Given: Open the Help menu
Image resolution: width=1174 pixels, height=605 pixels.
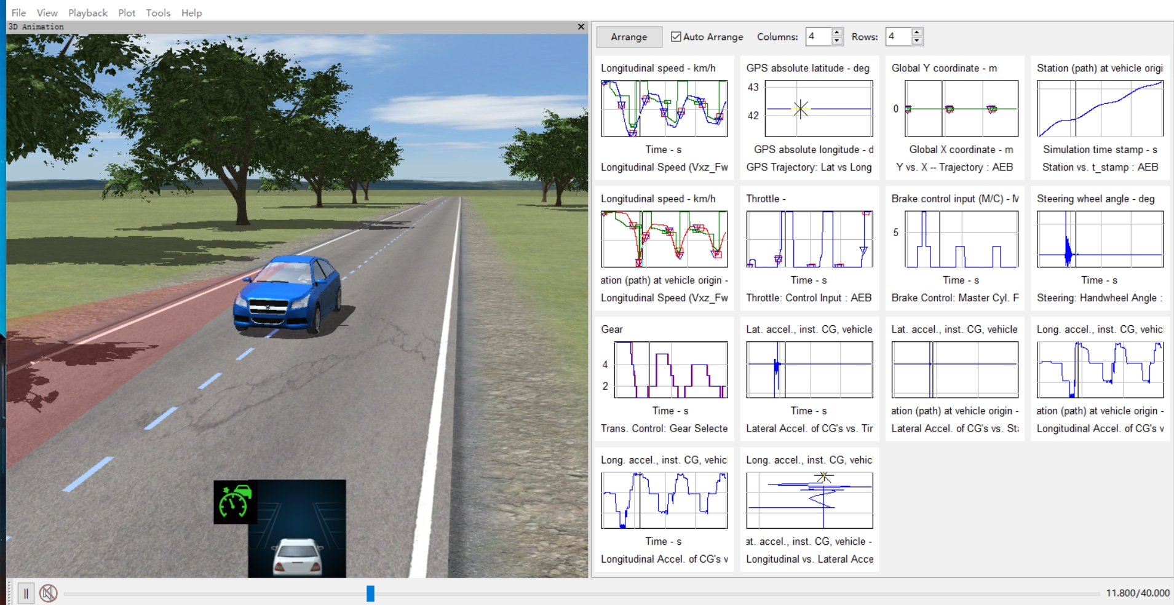Looking at the screenshot, I should tap(191, 13).
